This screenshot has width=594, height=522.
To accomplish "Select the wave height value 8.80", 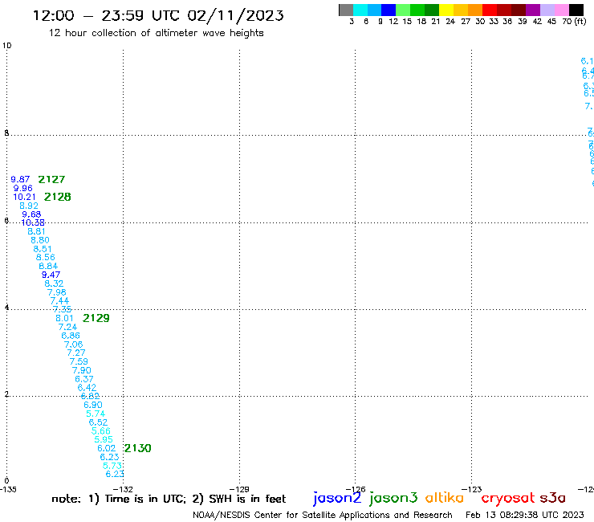I will [x=40, y=240].
